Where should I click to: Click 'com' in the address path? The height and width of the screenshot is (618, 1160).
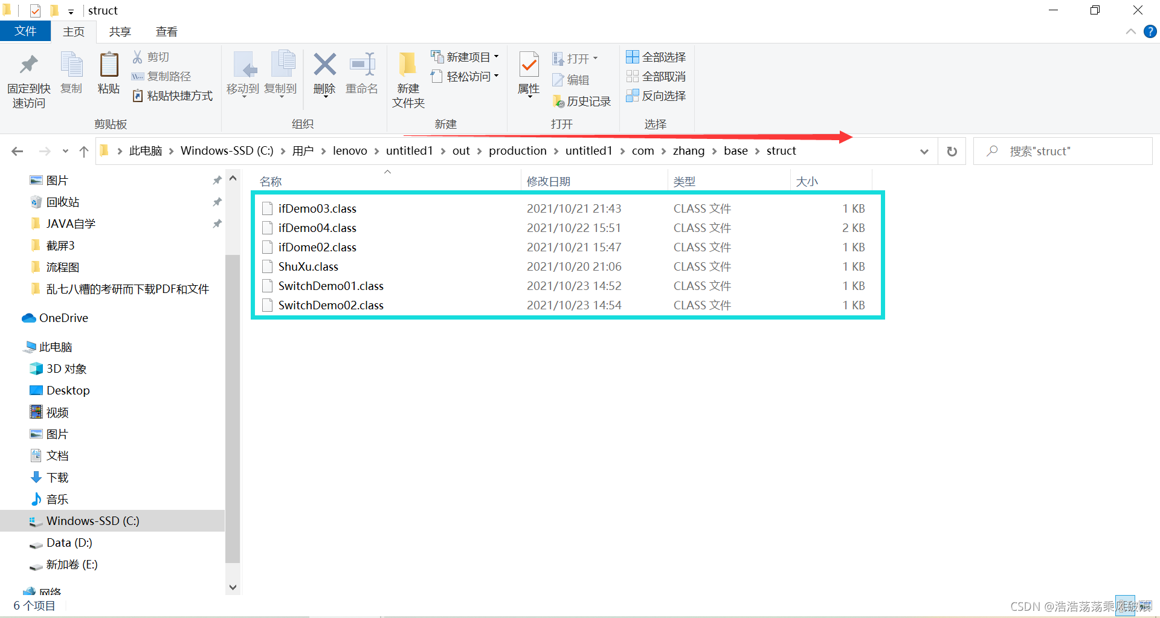(643, 151)
